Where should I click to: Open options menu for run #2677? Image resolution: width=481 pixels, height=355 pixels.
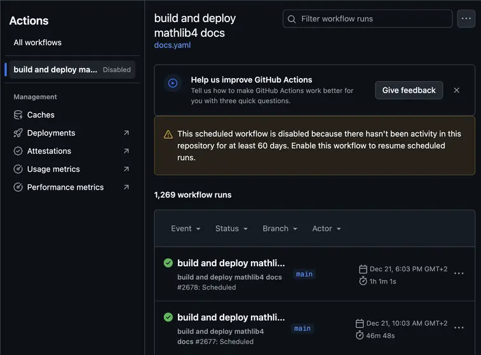pos(459,328)
